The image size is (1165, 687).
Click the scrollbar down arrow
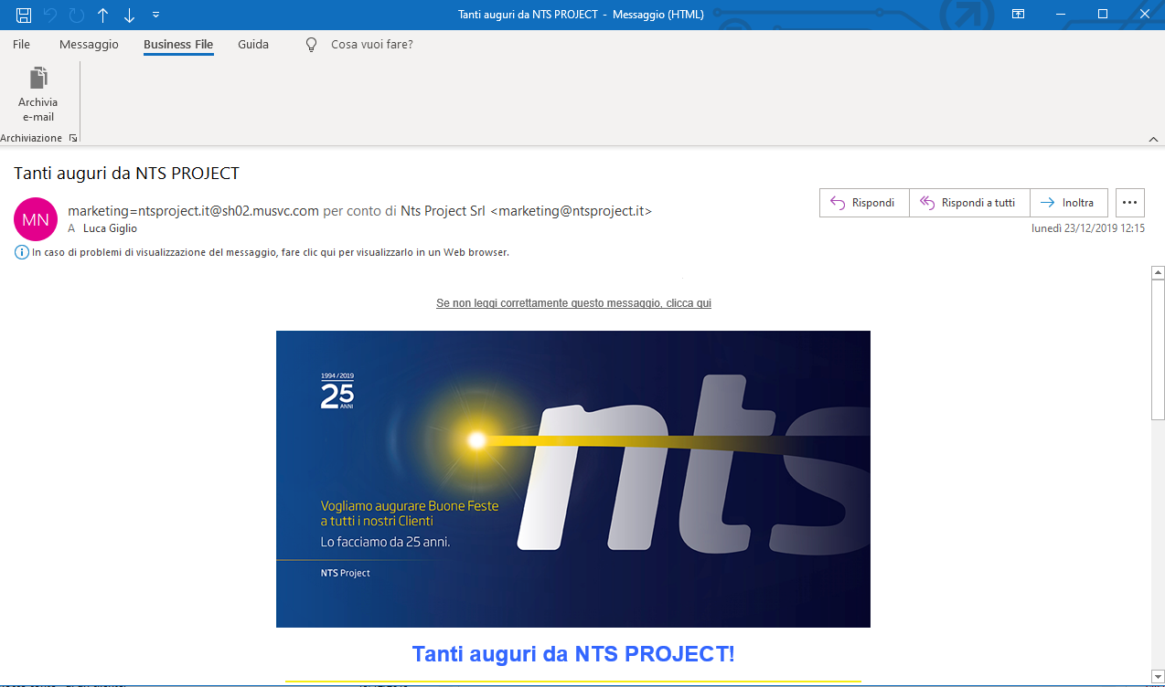tap(1158, 675)
